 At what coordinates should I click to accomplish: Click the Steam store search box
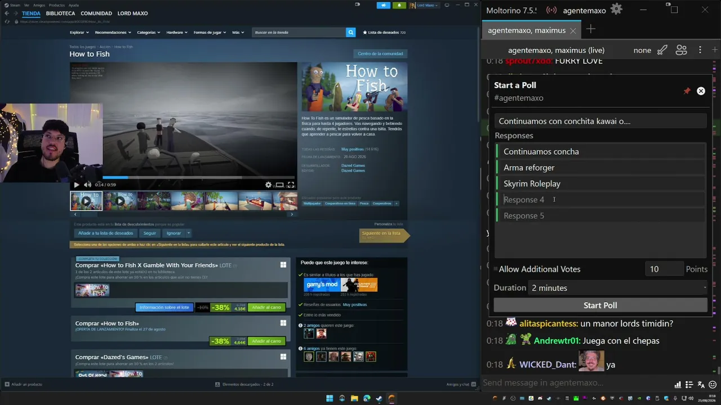click(299, 33)
